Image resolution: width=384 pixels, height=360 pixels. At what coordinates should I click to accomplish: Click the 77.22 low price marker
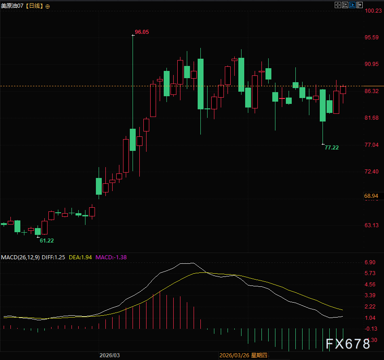(332, 147)
